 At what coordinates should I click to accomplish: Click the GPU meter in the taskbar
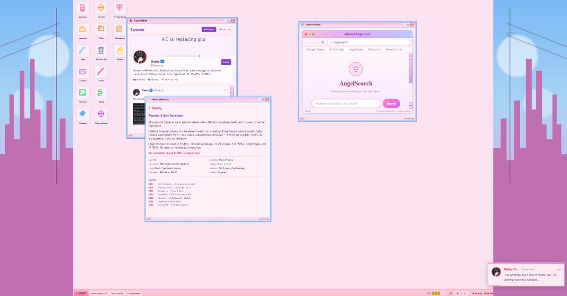(x=436, y=293)
